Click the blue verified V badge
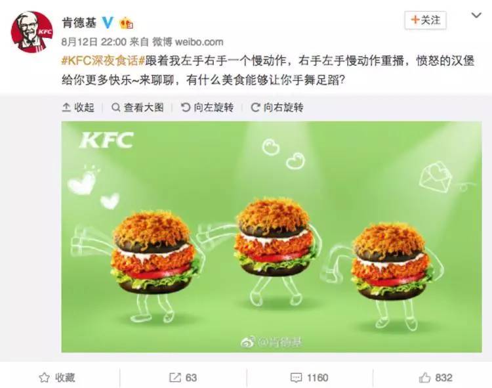This screenshot has height=388, width=492. coord(108,22)
